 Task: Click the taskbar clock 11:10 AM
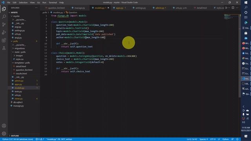pyautogui.click(x=246, y=128)
